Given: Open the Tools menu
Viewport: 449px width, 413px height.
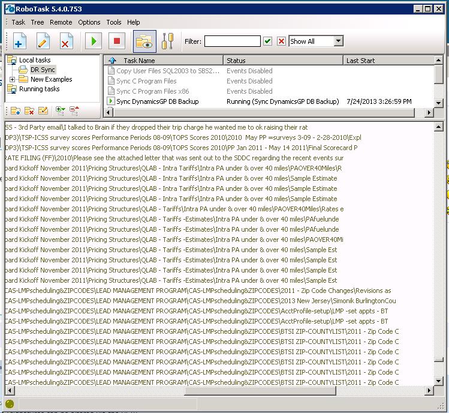Looking at the screenshot, I should pos(114,22).
